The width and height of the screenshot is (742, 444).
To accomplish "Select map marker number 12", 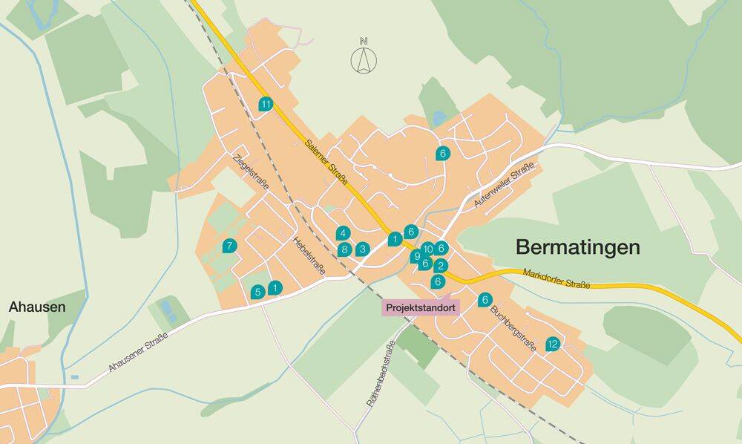I will 553,344.
